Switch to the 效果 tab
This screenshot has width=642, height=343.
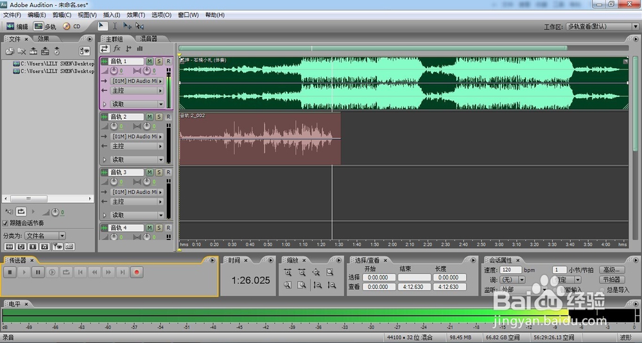[x=44, y=39]
